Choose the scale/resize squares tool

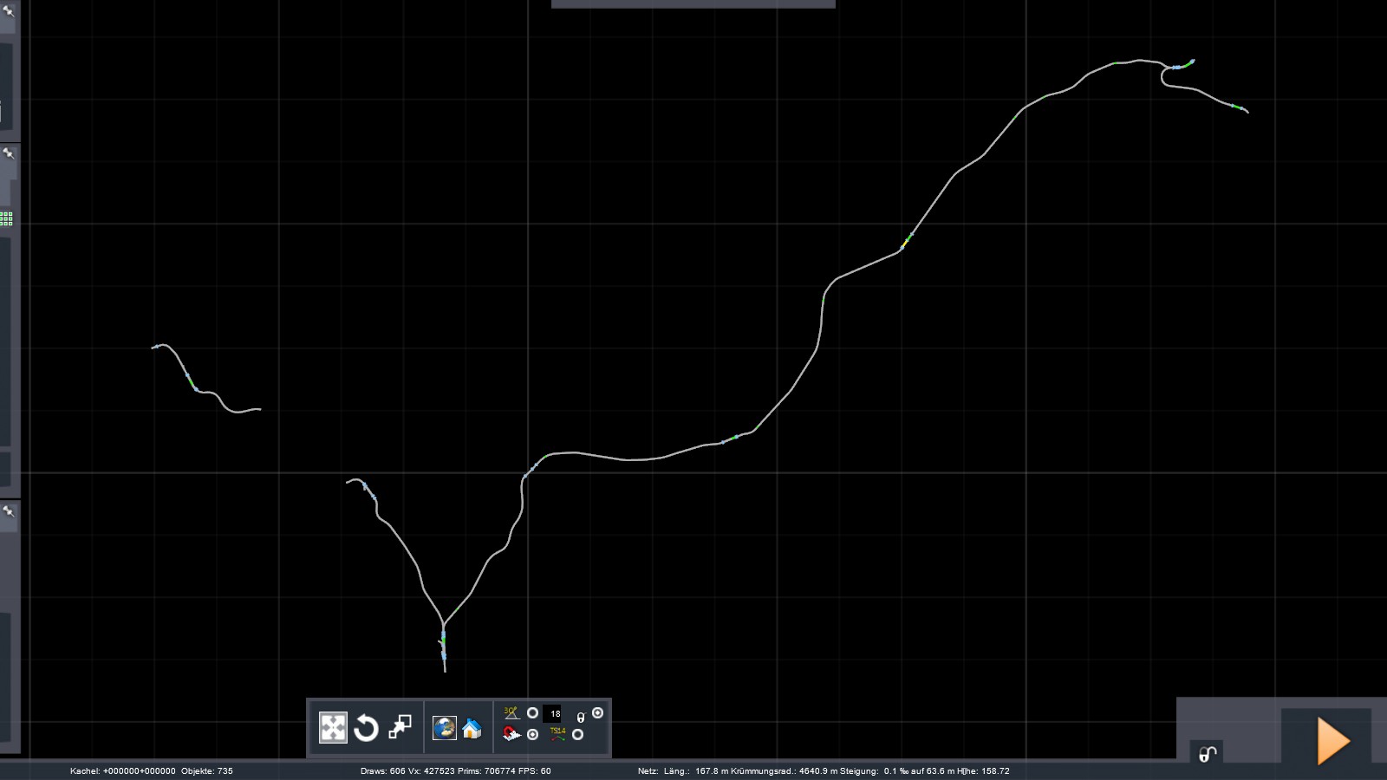pos(400,727)
